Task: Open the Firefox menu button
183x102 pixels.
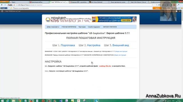Action: [x=5, y=2]
